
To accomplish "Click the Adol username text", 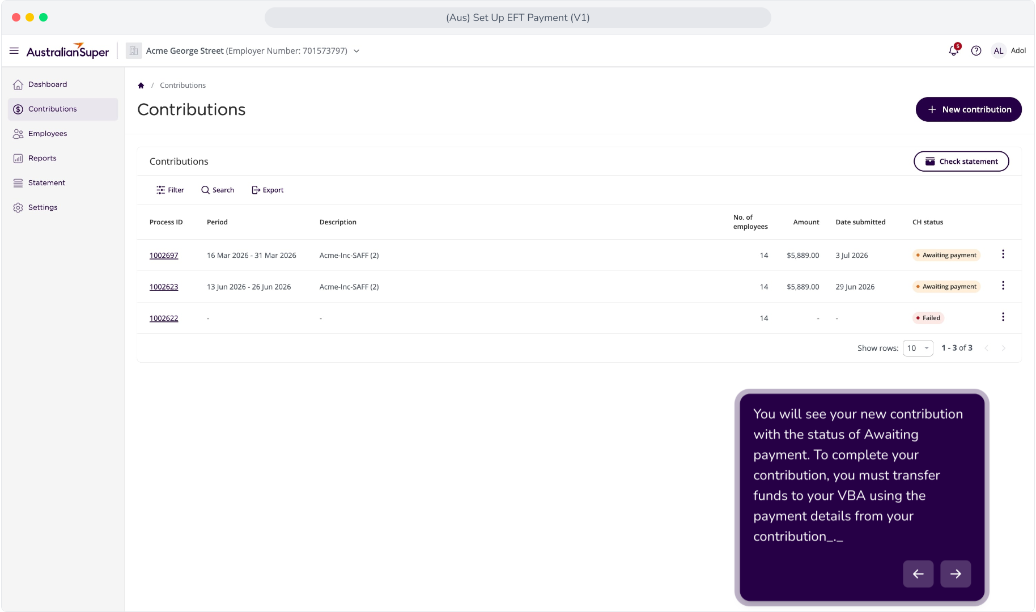I will tap(1018, 51).
